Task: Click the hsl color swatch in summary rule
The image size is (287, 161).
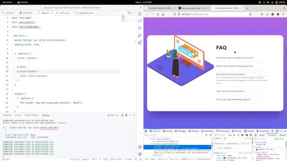Action: (224, 158)
